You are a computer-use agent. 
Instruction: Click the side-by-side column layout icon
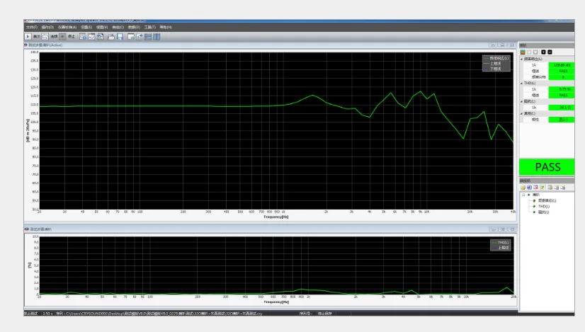pos(157,36)
